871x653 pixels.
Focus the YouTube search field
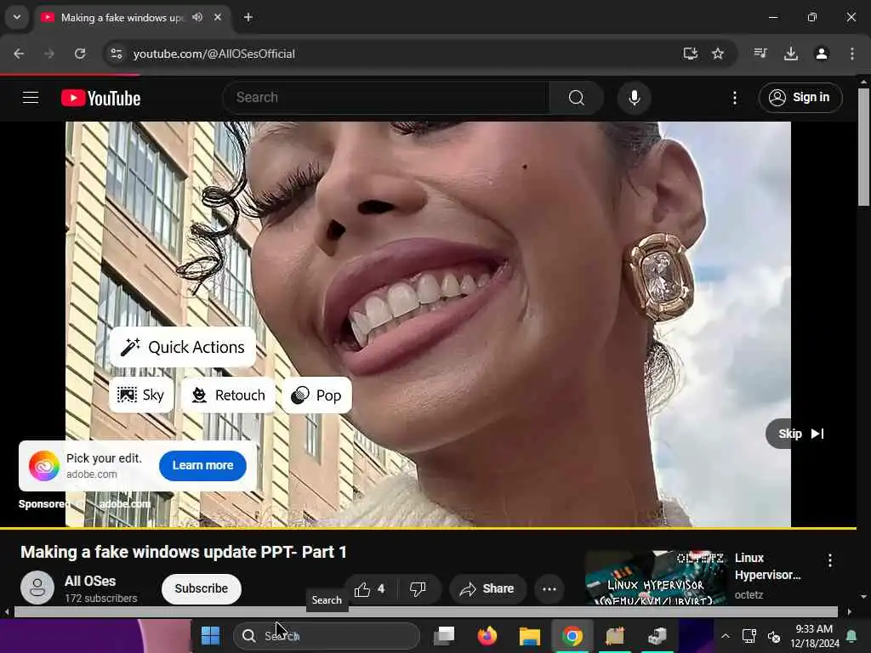coord(386,98)
